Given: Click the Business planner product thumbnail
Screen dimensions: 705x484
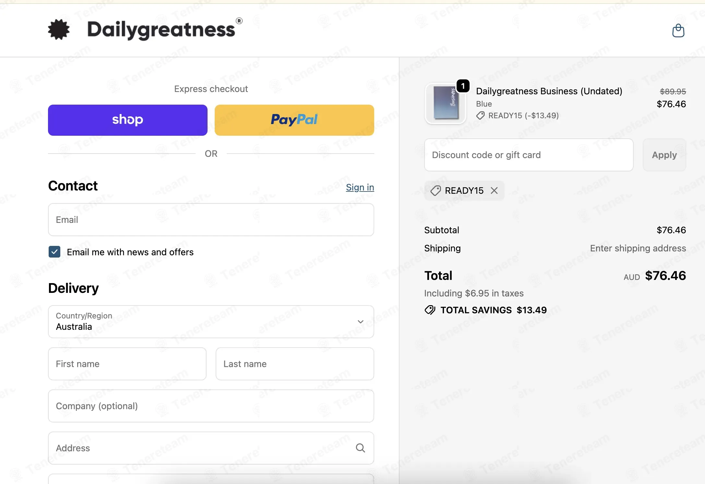Looking at the screenshot, I should click(446, 103).
